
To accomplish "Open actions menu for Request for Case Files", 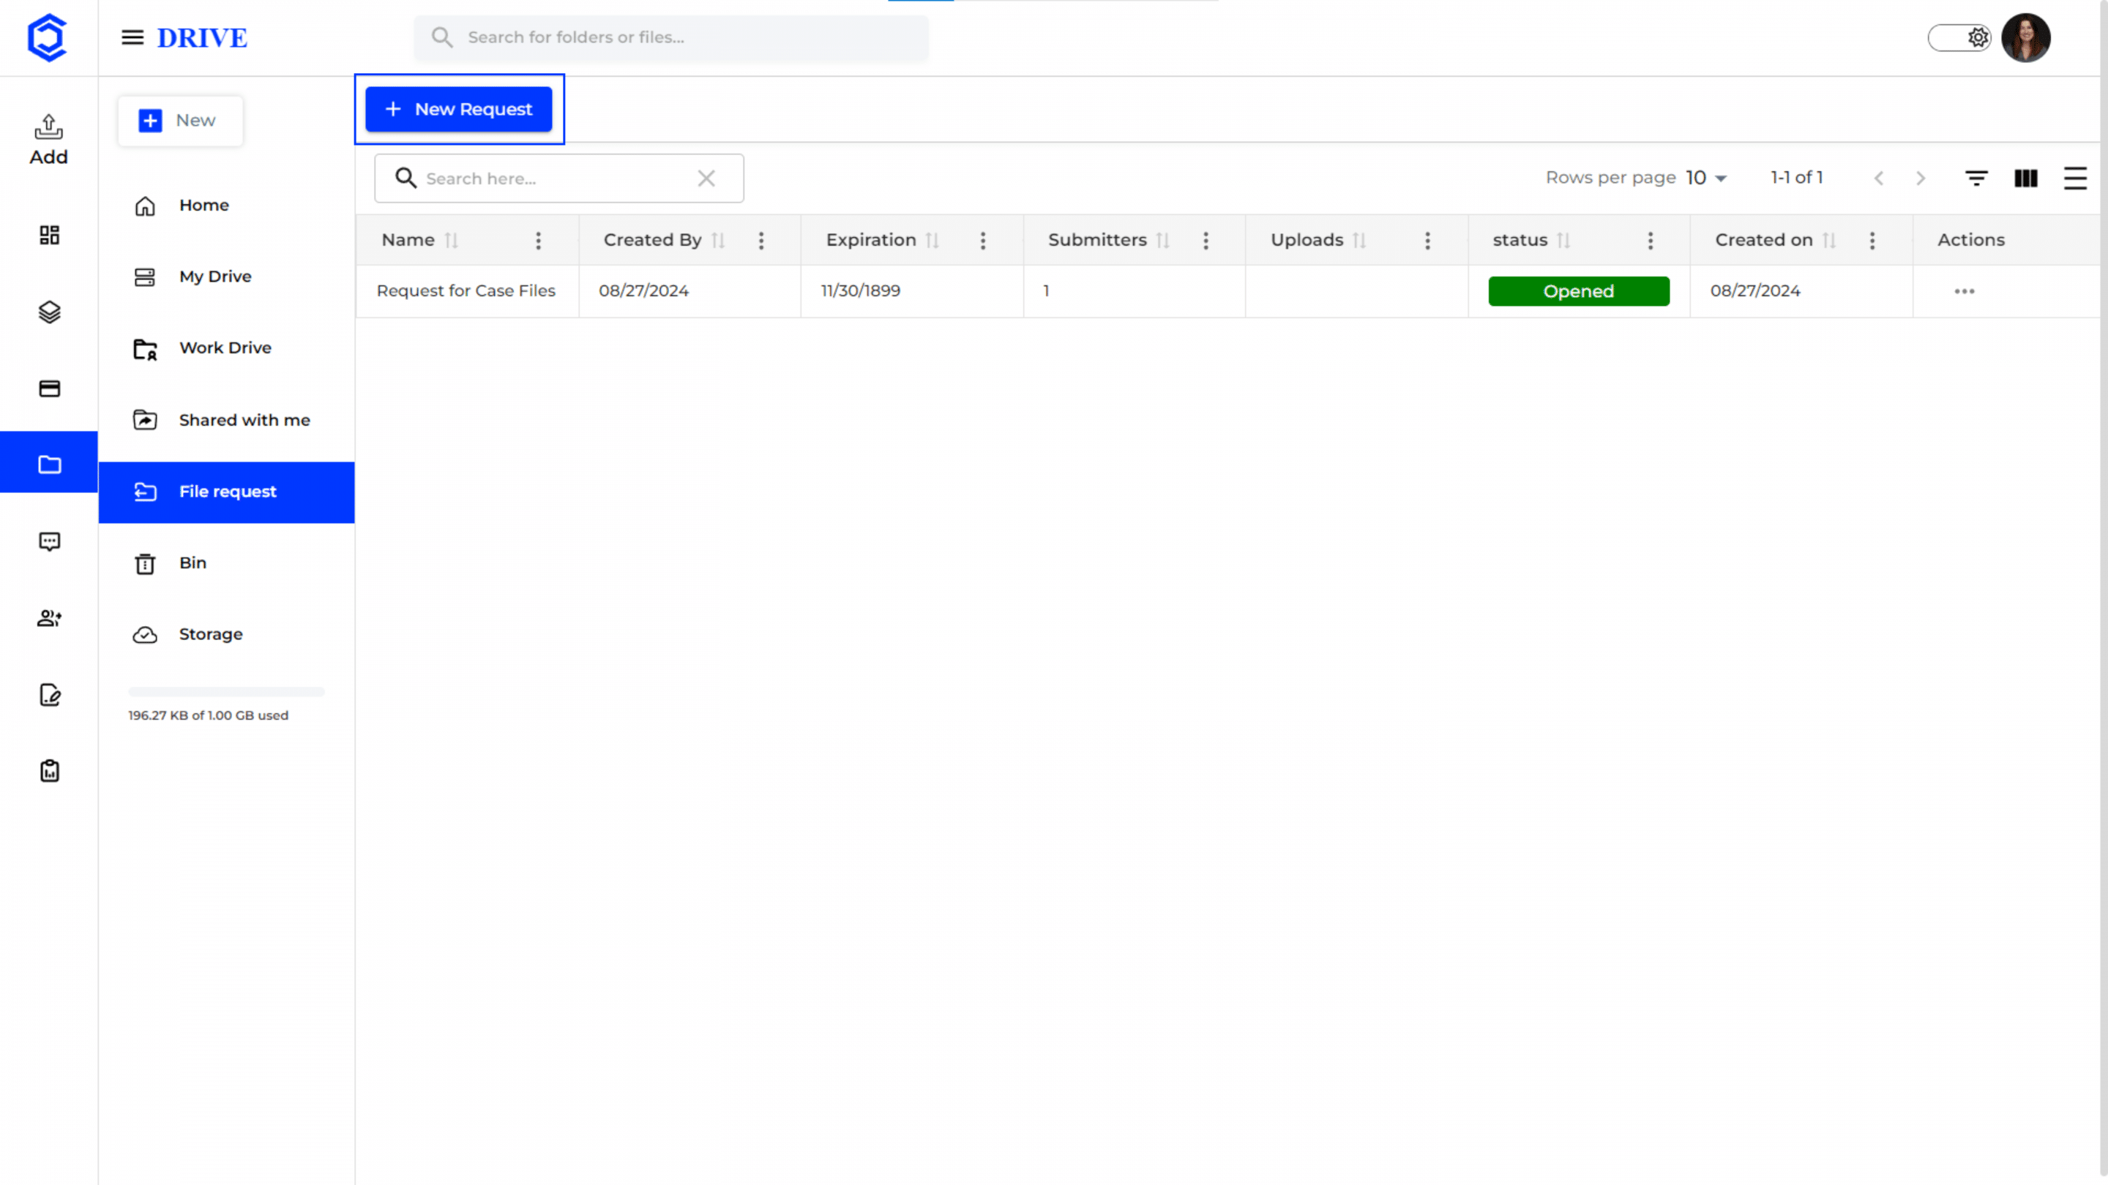I will (x=1964, y=291).
